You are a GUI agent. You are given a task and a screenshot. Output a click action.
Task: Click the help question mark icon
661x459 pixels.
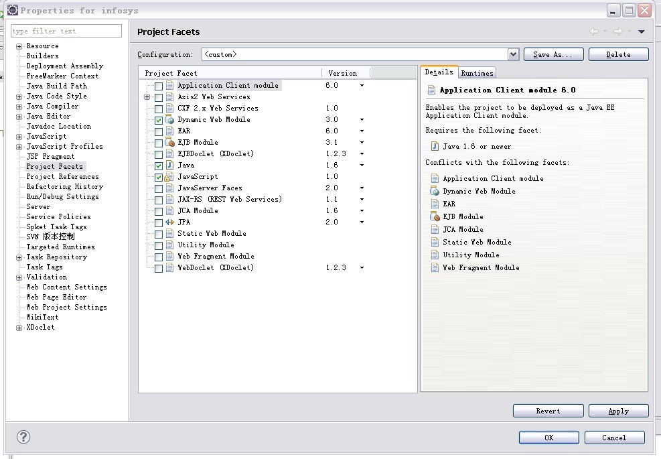pos(23,438)
